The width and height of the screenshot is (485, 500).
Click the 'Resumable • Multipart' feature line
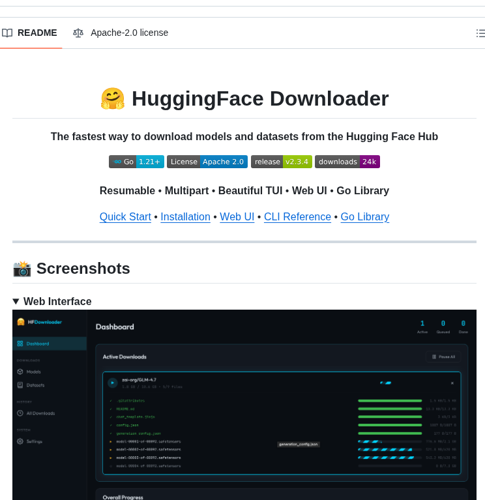tap(244, 191)
